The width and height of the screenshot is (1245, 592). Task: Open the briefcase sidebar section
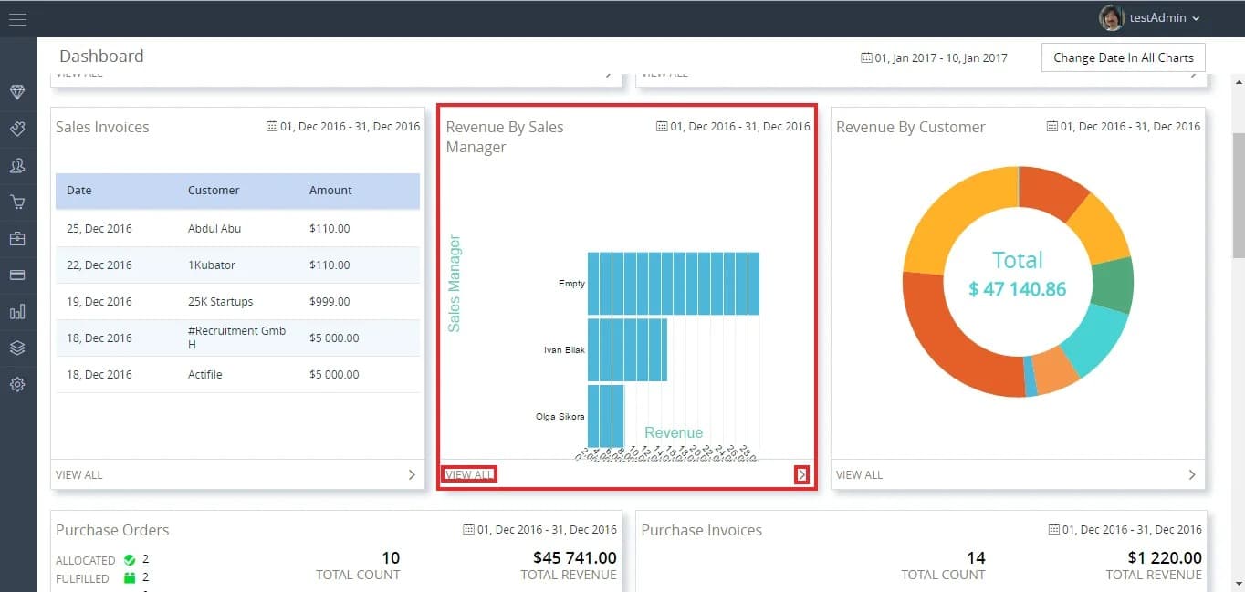17,238
